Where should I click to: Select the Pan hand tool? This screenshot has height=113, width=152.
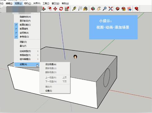[99, 9]
